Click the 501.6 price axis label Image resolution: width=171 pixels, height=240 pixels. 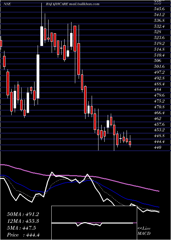(x=159, y=67)
